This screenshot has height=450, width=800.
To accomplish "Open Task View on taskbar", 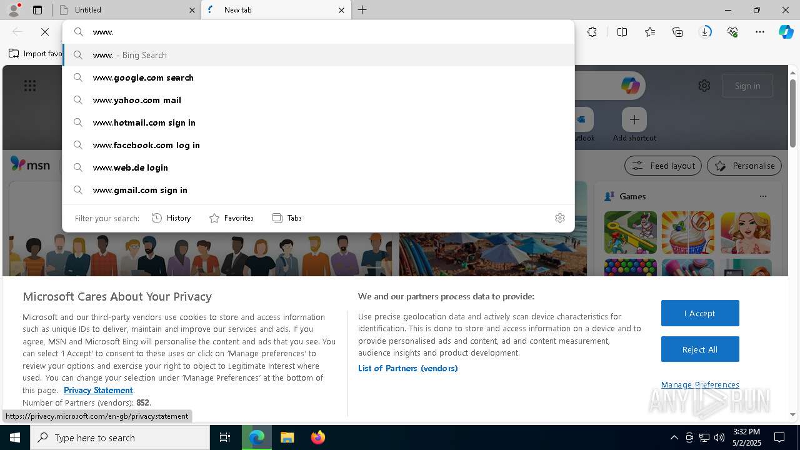I will pos(225,437).
